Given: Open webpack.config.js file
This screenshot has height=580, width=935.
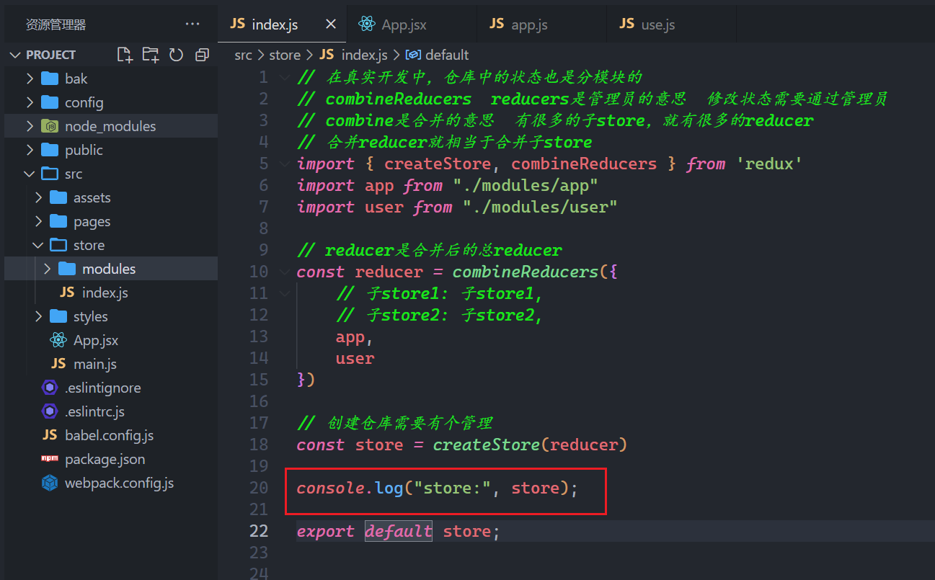Looking at the screenshot, I should 119,483.
